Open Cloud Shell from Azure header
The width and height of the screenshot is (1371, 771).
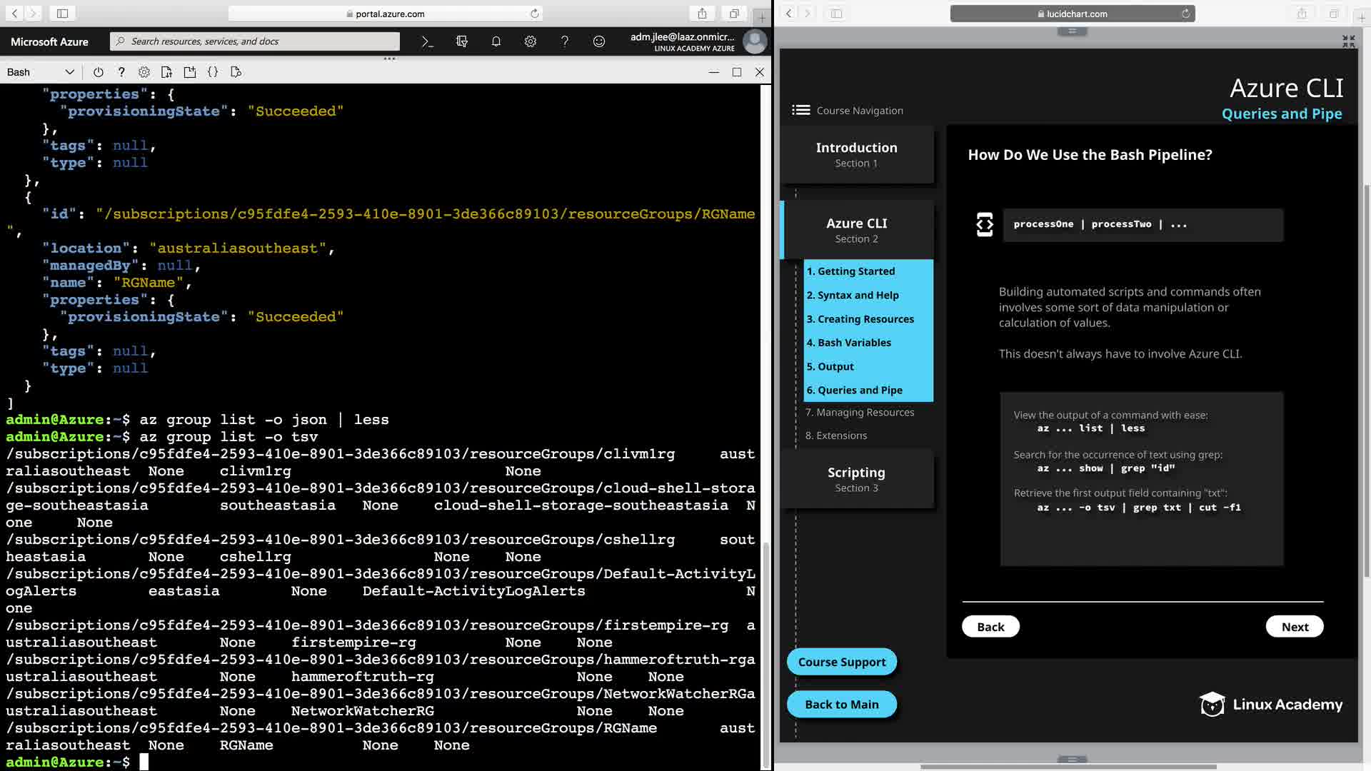[427, 41]
